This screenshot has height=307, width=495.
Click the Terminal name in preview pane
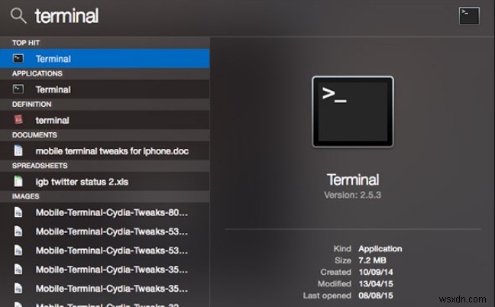click(x=352, y=180)
